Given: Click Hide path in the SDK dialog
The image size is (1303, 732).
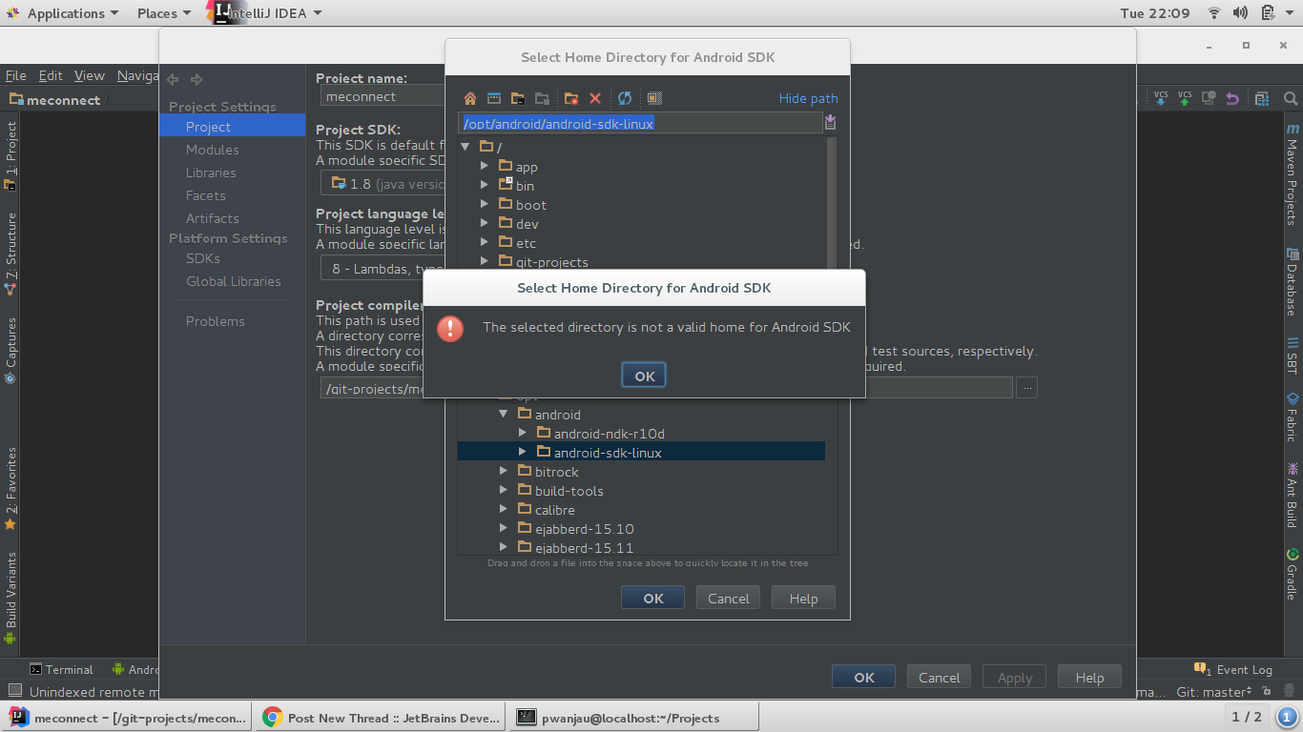Looking at the screenshot, I should coord(808,98).
